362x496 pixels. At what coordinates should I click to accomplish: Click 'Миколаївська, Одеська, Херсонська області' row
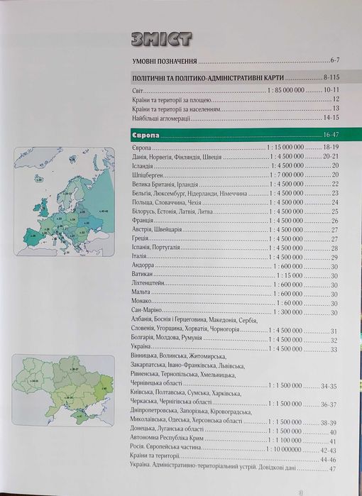234,422
